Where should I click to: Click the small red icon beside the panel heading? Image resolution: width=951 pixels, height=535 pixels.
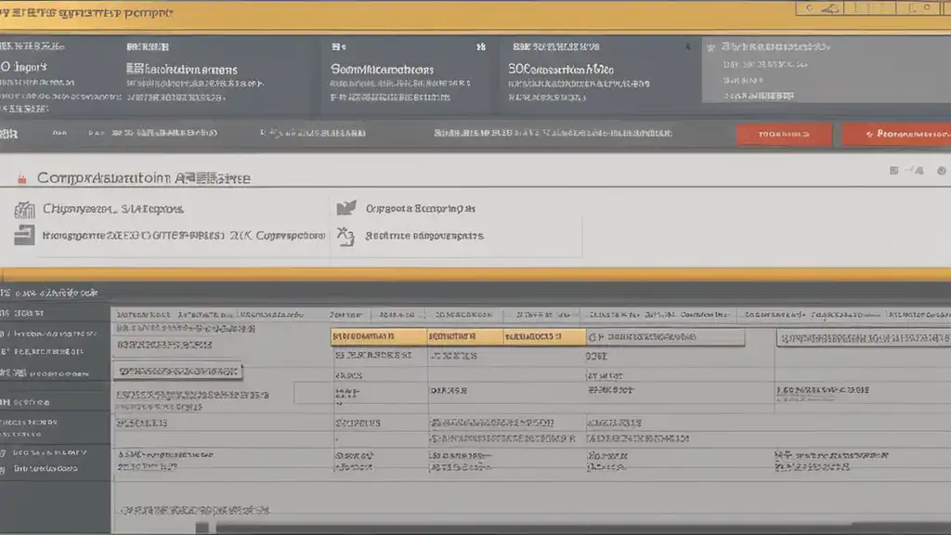(x=22, y=179)
